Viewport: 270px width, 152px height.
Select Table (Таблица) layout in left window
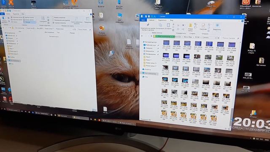click(x=30, y=22)
